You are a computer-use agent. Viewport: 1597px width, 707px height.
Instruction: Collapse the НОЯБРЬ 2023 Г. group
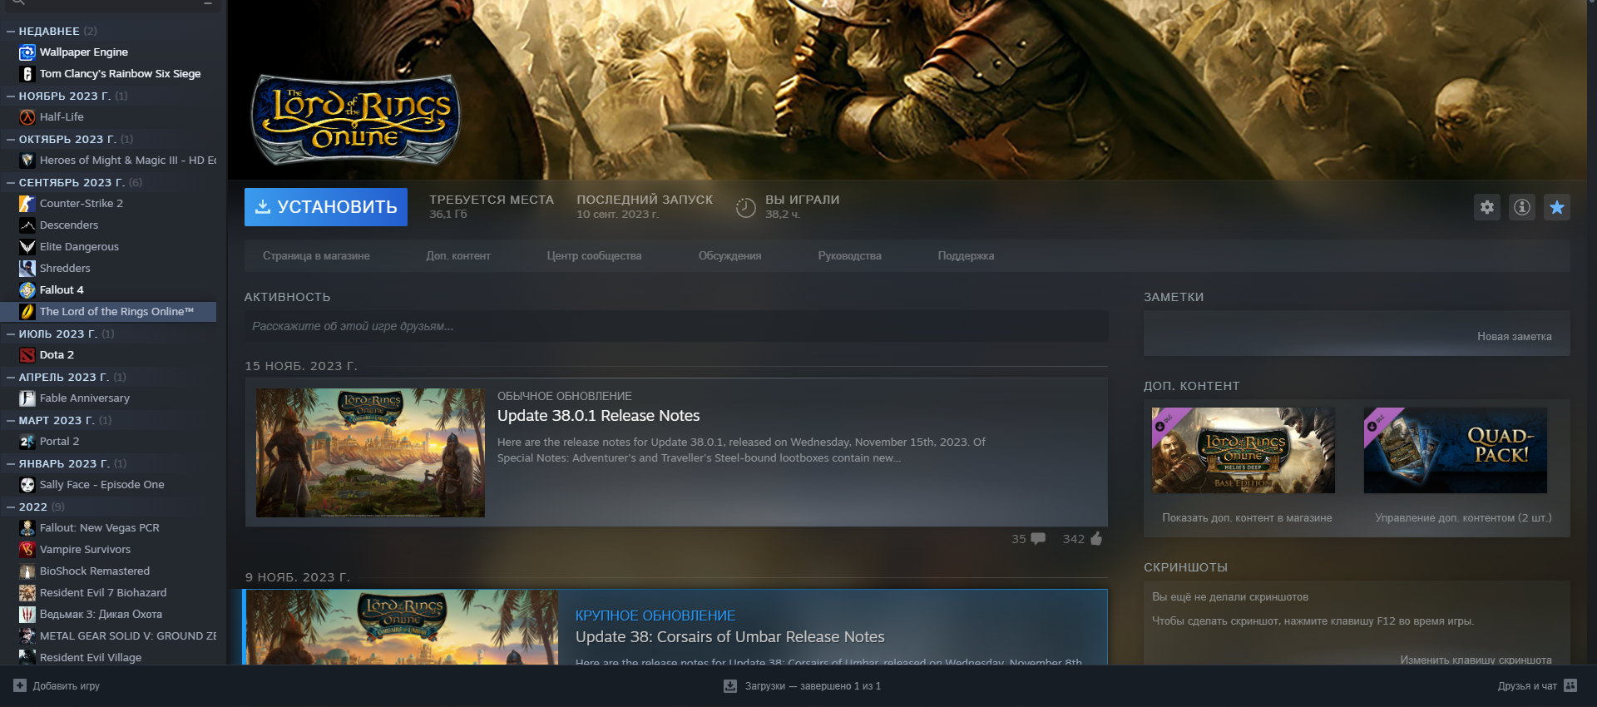pos(11,96)
